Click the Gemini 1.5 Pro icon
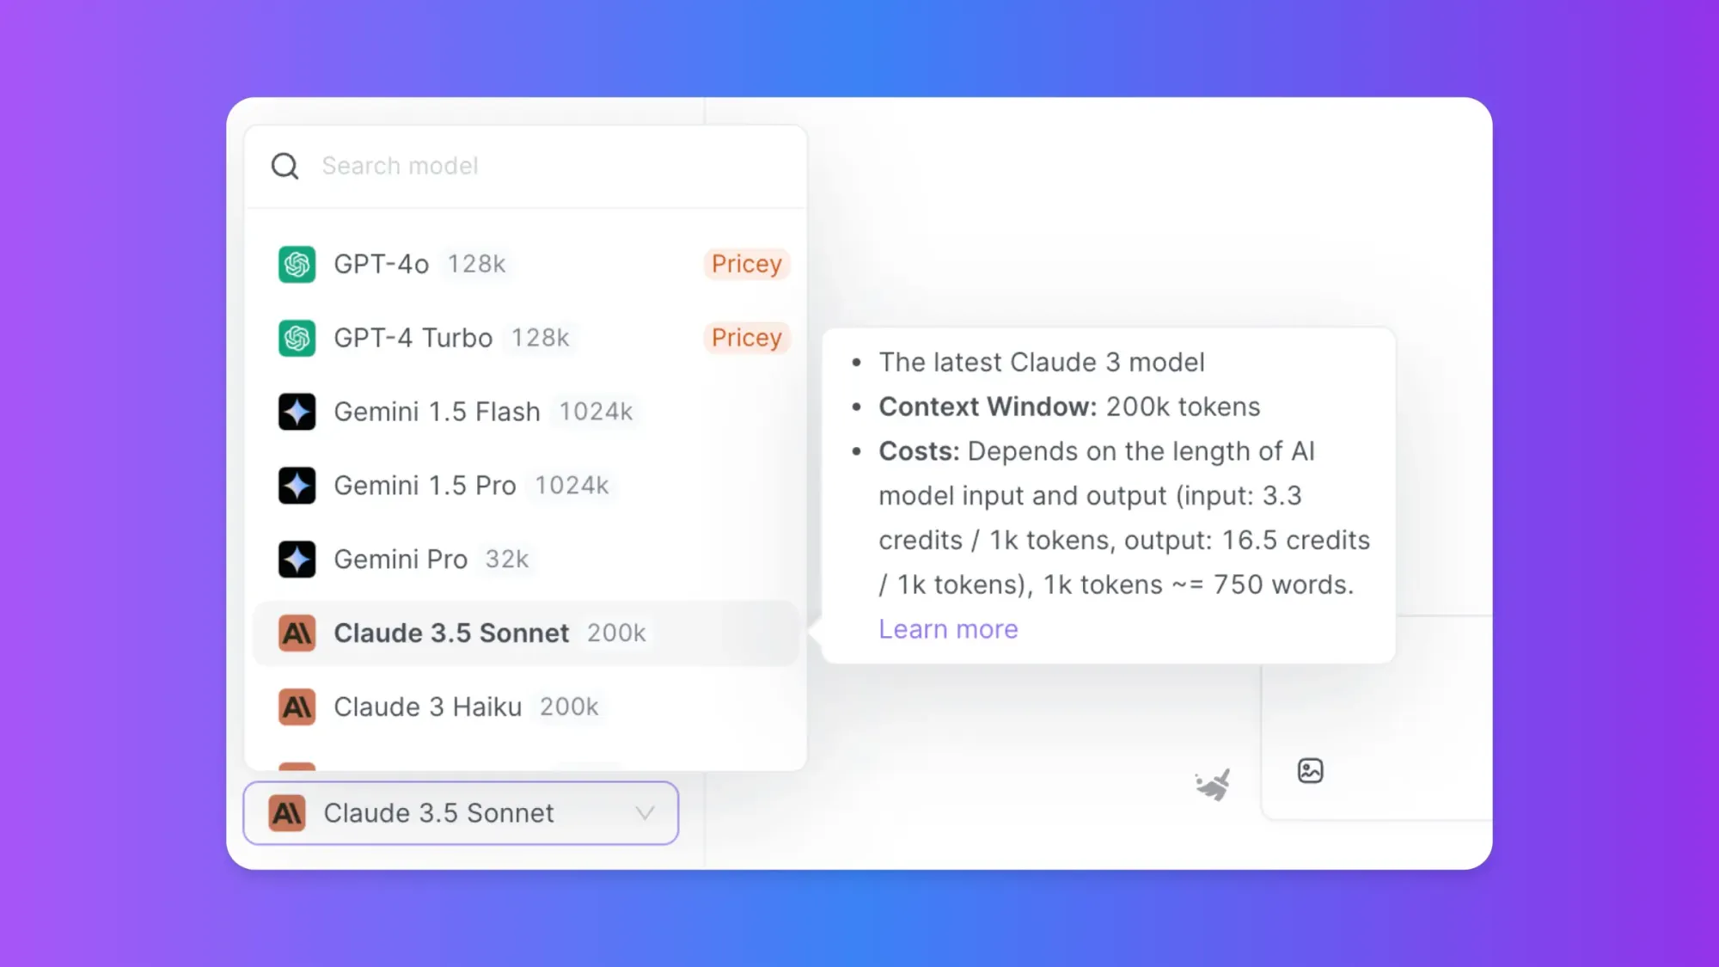The width and height of the screenshot is (1719, 967). tap(297, 486)
